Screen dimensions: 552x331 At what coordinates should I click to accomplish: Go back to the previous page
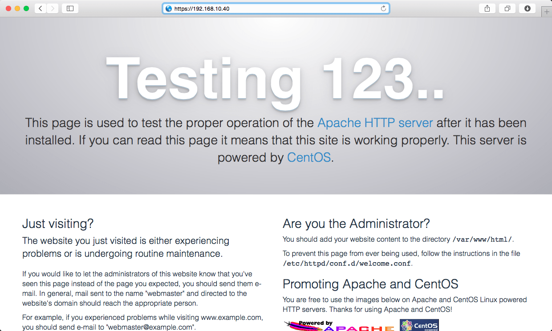tap(41, 8)
